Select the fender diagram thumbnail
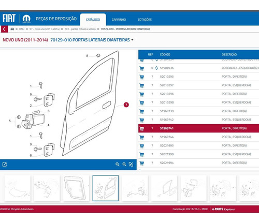259x223 pixels. point(47,188)
